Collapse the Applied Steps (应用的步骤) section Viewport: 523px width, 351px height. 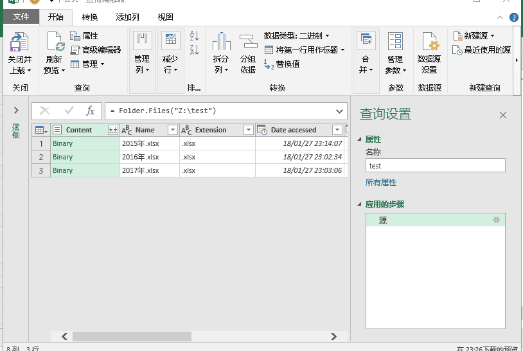pos(359,204)
